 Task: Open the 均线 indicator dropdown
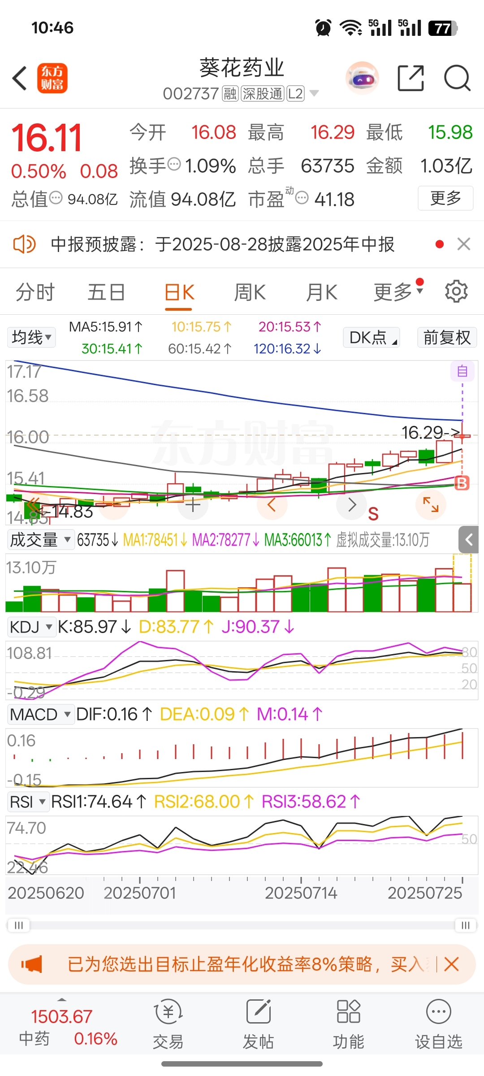31,337
